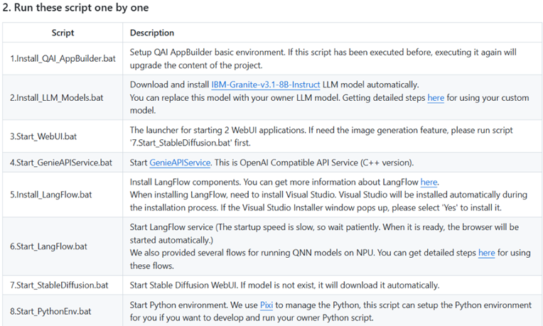Image resolution: width=543 pixels, height=326 pixels.
Task: Select the 1.Install_QAI_AppBuilder.bat script cell
Action: pyautogui.click(x=63, y=58)
